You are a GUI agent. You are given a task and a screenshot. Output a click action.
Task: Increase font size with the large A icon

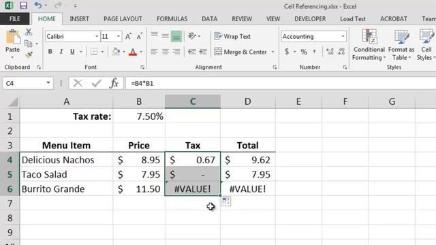click(128, 36)
